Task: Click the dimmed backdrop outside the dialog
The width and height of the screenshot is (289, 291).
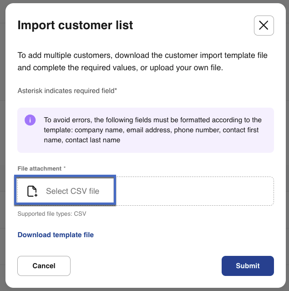Action: point(2,137)
